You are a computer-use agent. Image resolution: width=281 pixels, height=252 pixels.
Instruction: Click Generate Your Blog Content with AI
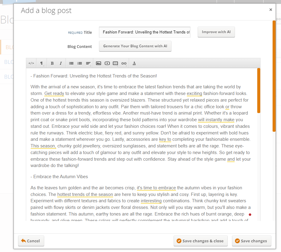click(x=135, y=46)
